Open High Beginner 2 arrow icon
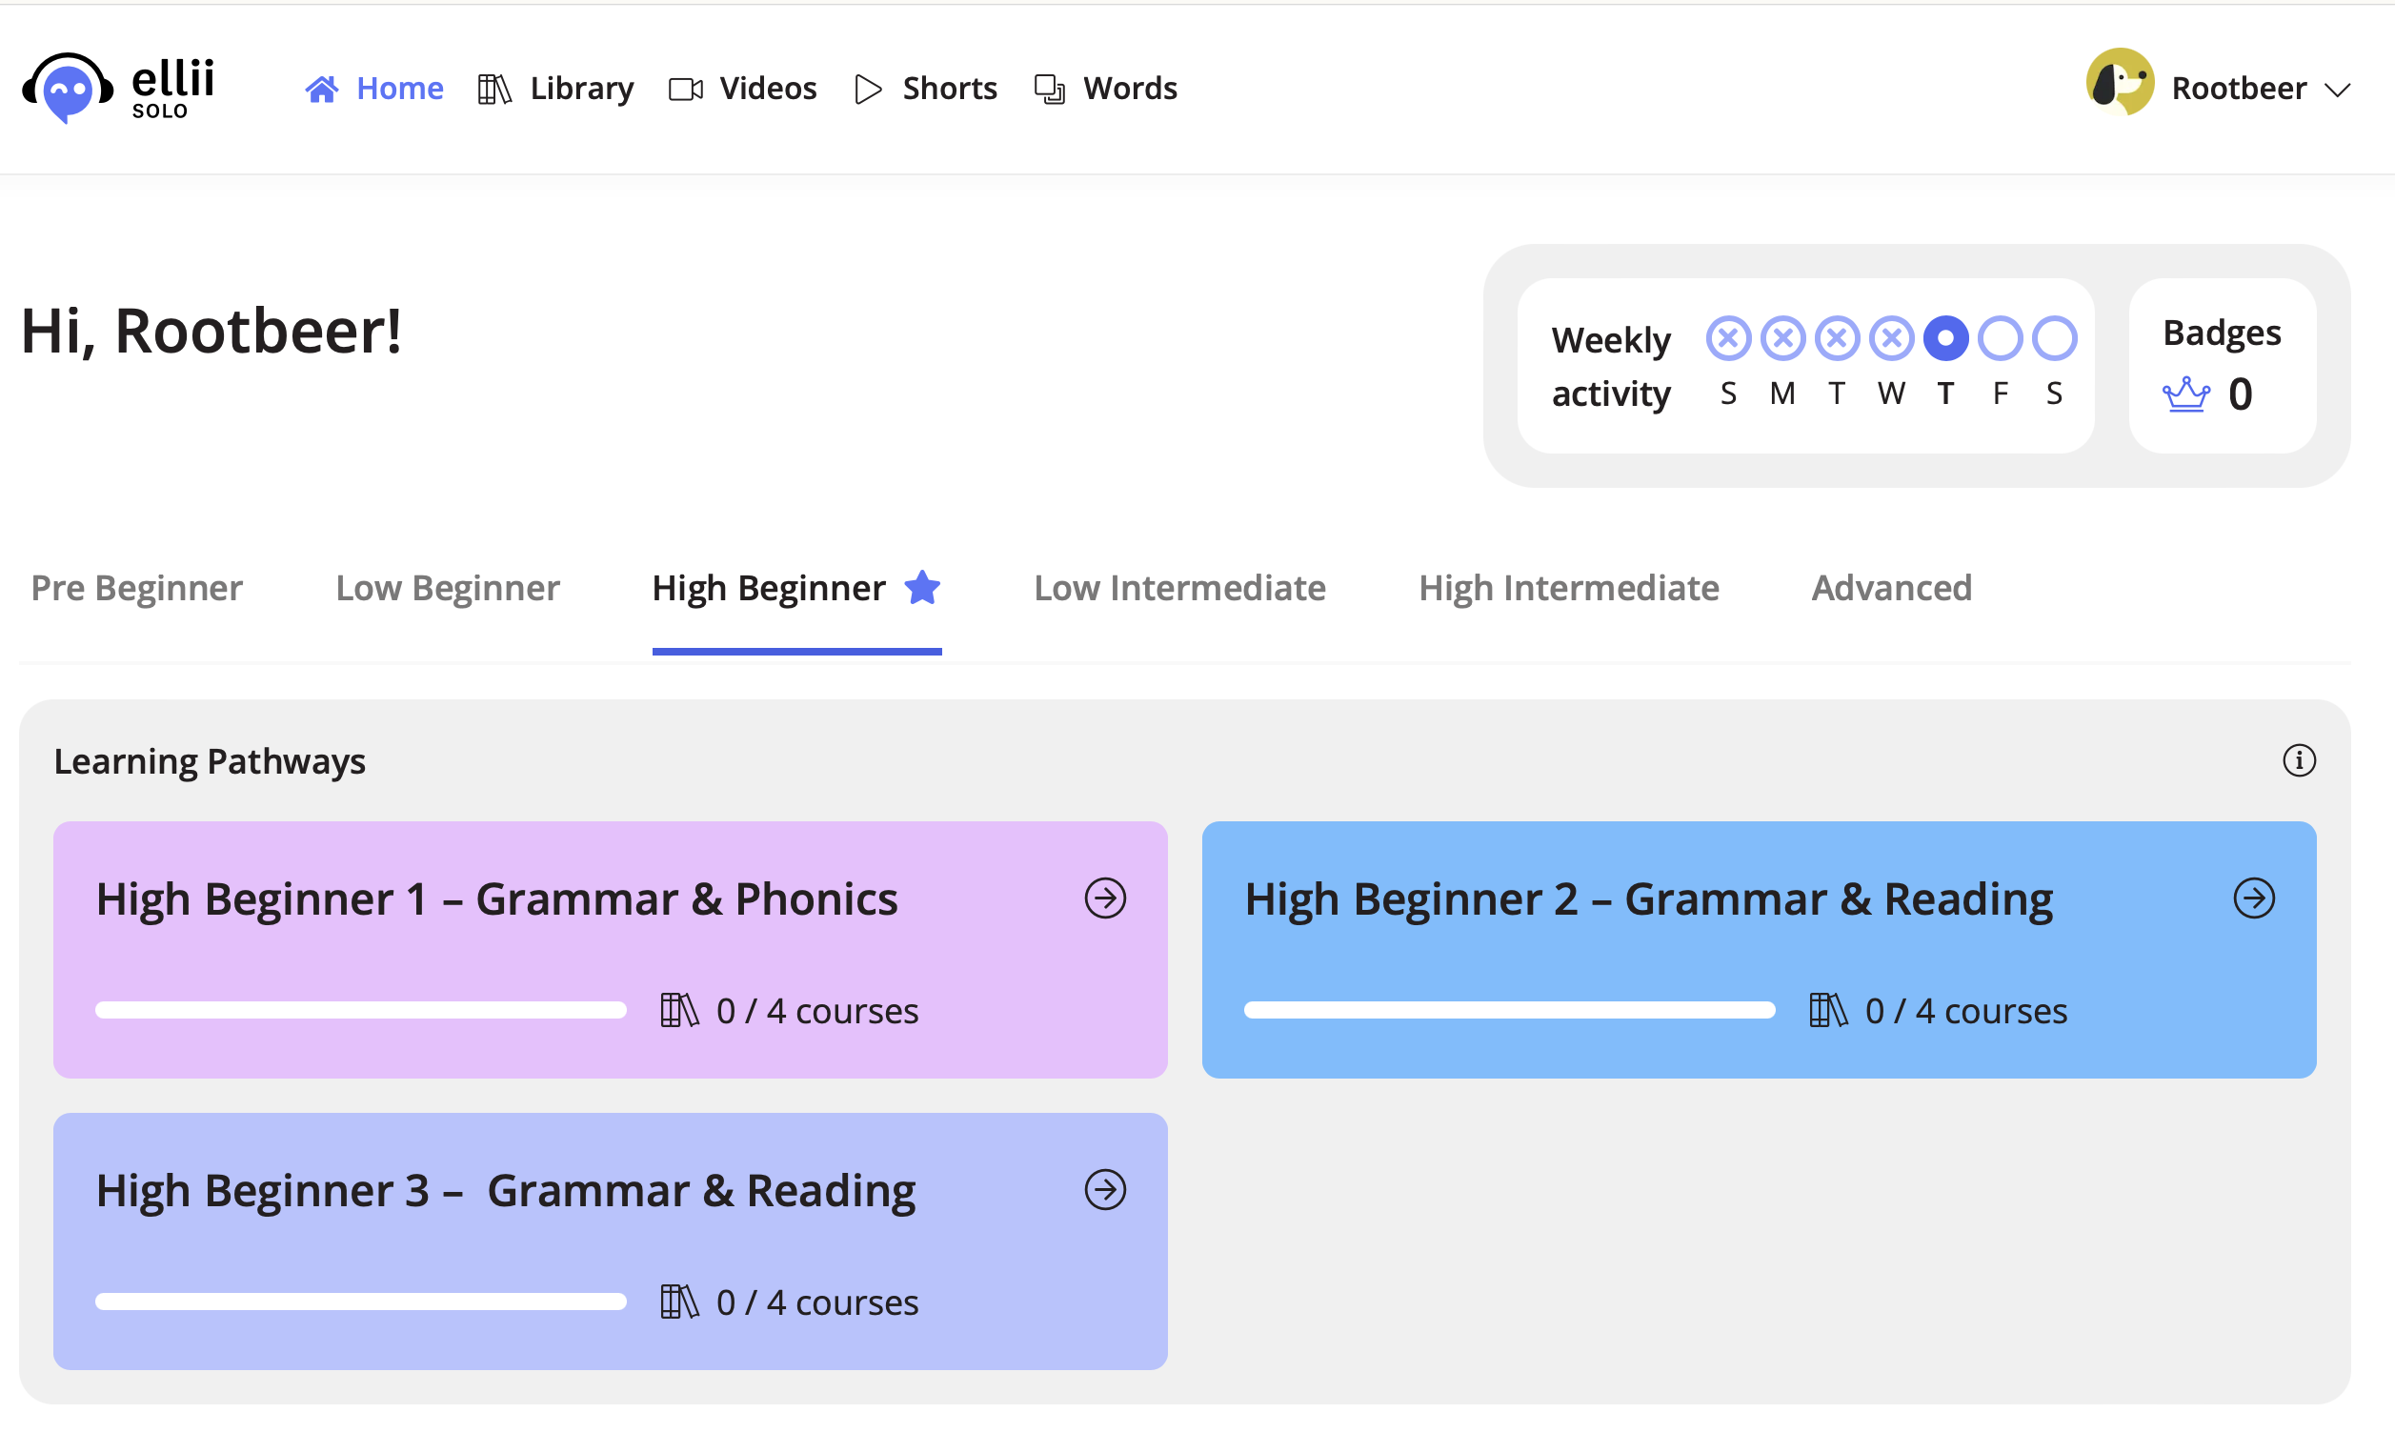2395x1433 pixels. click(x=2254, y=898)
